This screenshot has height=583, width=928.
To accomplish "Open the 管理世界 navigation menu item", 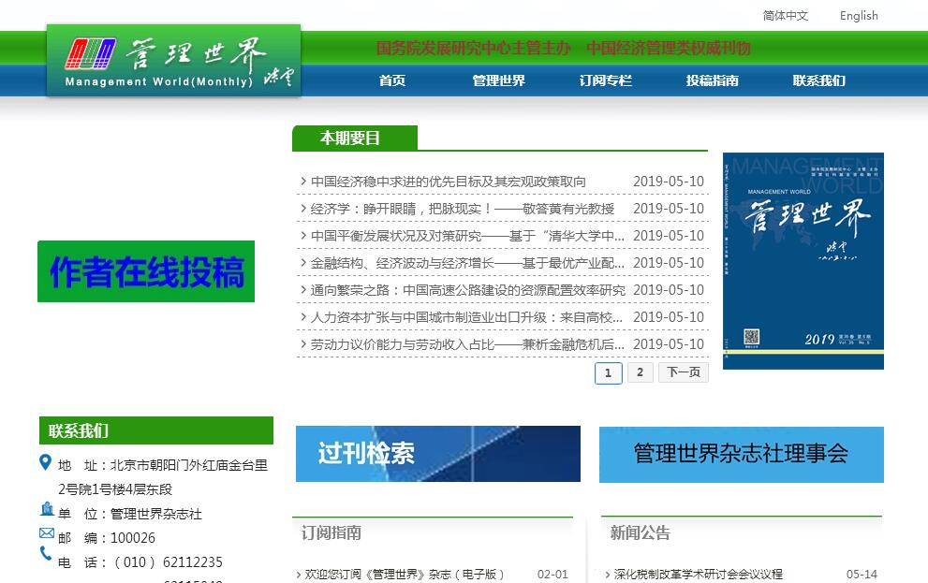I will click(x=498, y=80).
